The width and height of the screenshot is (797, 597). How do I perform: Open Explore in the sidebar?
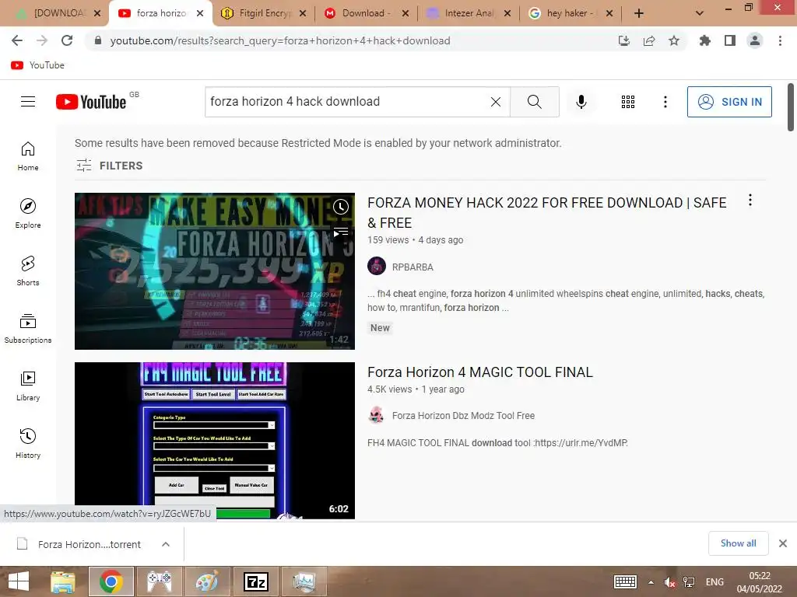pos(28,213)
